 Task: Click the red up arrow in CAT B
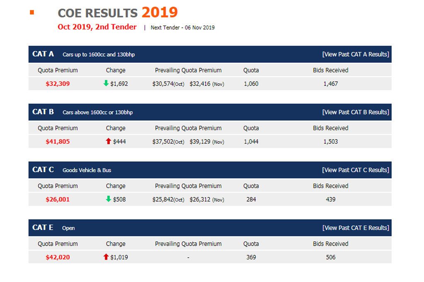108,141
